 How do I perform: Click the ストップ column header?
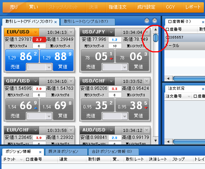pyautogui.click(x=182, y=159)
